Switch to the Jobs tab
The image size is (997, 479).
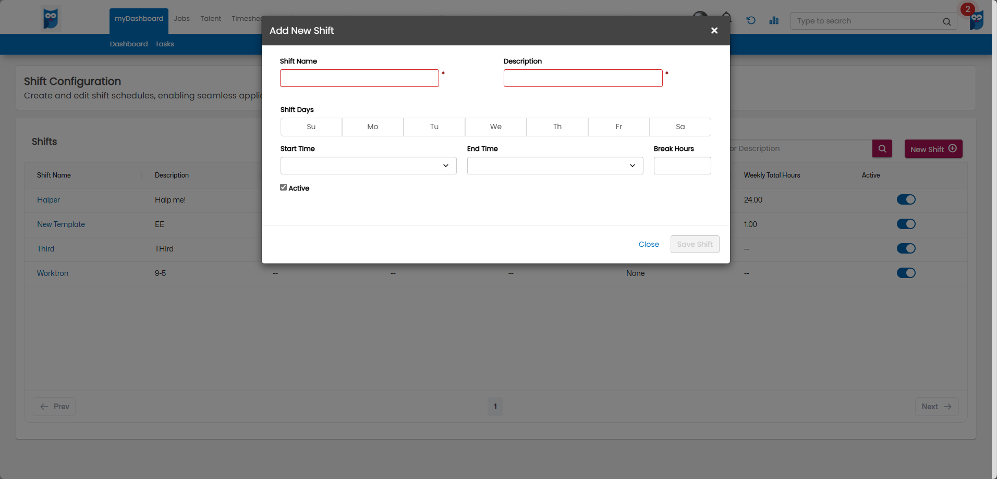tap(181, 19)
